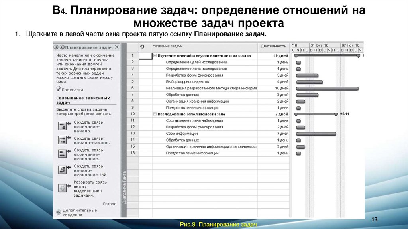Screen dimensions: 408x229
Task: Select task Сбор информации
Action: [x=182, y=134]
